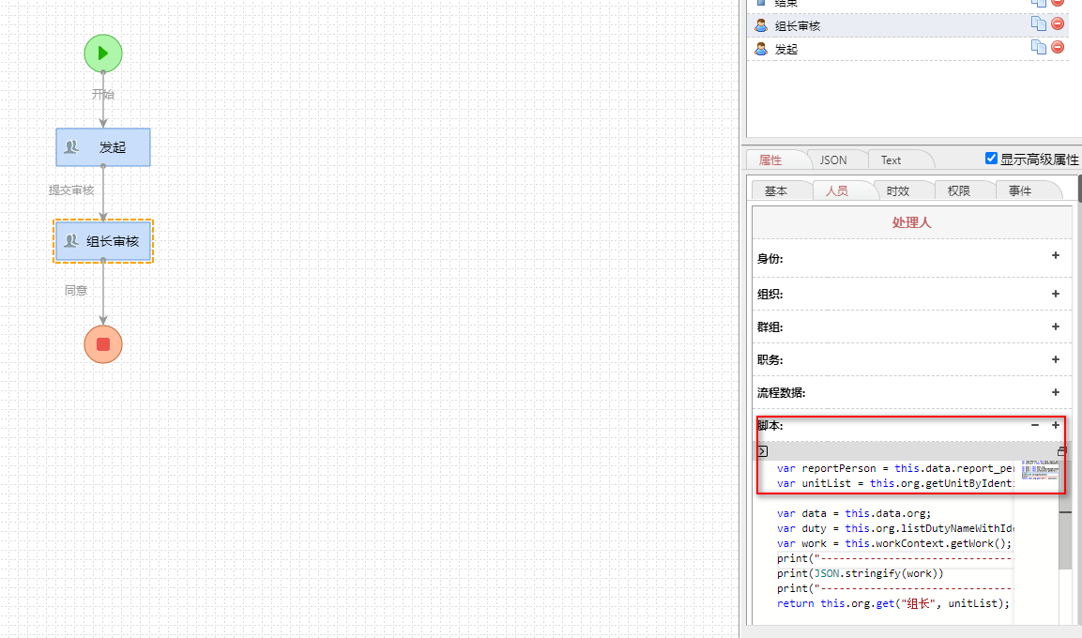The image size is (1082, 638).
Task: Open the 基本 properties tab
Action: [776, 191]
